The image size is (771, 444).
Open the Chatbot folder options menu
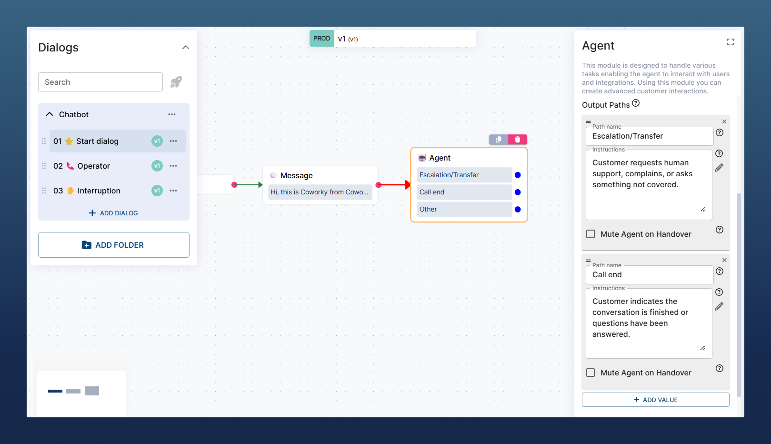[172, 114]
